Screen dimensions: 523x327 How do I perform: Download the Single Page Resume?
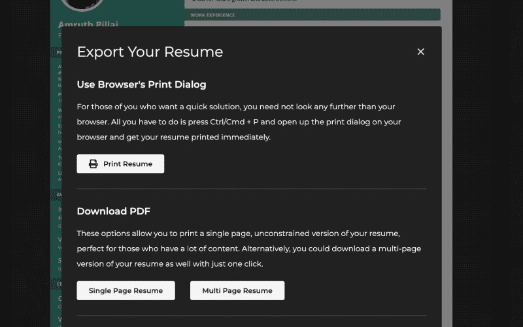(x=126, y=290)
